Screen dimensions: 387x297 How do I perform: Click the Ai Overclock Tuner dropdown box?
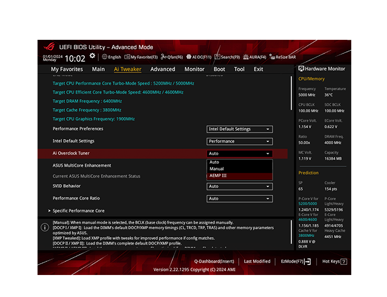click(x=239, y=154)
